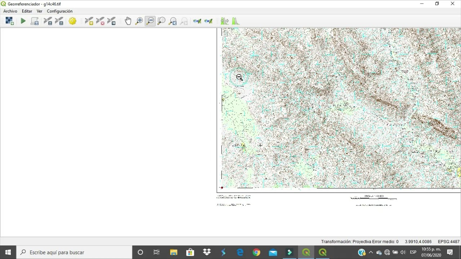Open Mail app from taskbar
Viewport: 461px width, 259px height.
pos(273,252)
